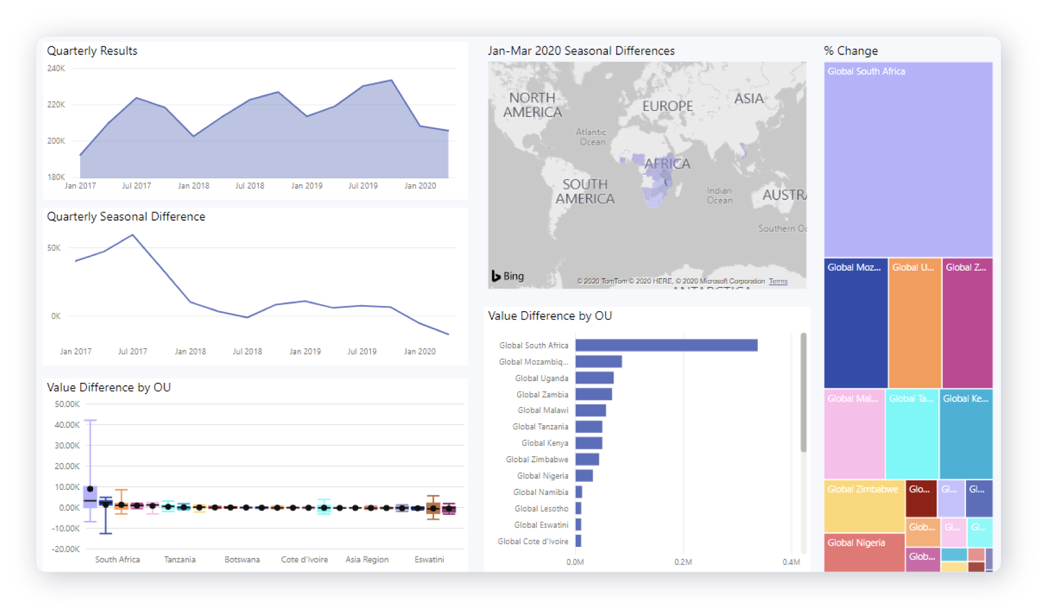The width and height of the screenshot is (1037, 610).
Task: Click the Asia Region axis label in box plot
Action: click(x=367, y=559)
